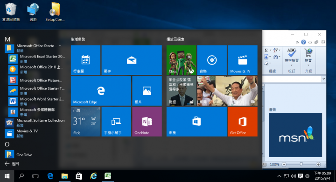Open the Movies & TV tile
The height and width of the screenshot is (182, 336).
coord(243,60)
